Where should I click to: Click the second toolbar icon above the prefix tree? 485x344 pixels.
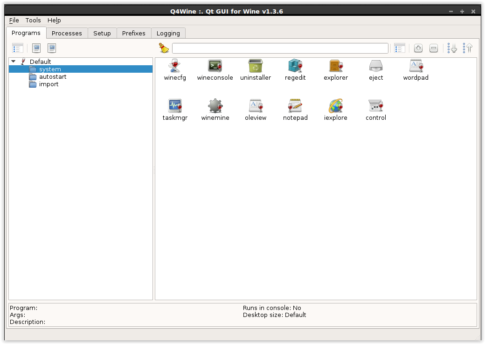click(36, 48)
